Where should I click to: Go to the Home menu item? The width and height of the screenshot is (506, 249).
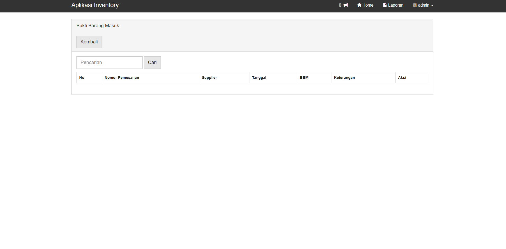click(368, 5)
